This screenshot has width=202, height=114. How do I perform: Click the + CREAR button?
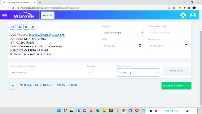click(x=48, y=16)
